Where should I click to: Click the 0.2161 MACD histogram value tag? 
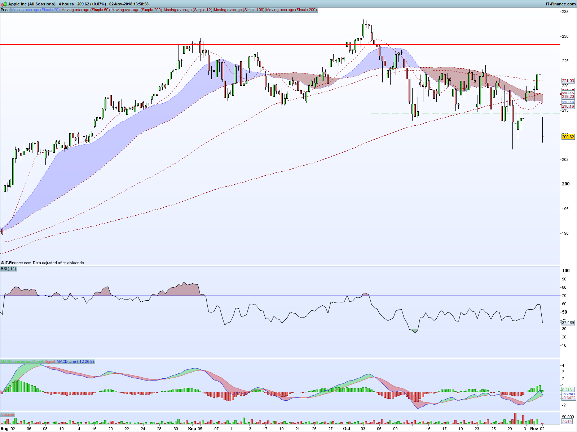(568, 390)
